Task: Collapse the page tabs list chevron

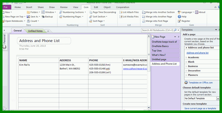Action: (179, 37)
